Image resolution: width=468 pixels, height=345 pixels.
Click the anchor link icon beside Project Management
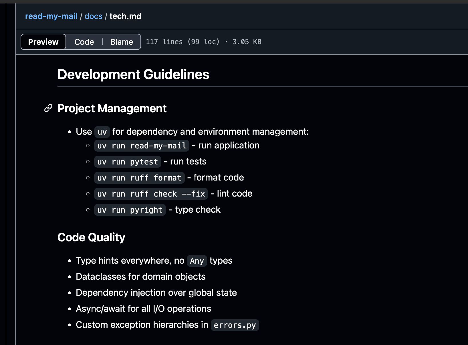(48, 108)
